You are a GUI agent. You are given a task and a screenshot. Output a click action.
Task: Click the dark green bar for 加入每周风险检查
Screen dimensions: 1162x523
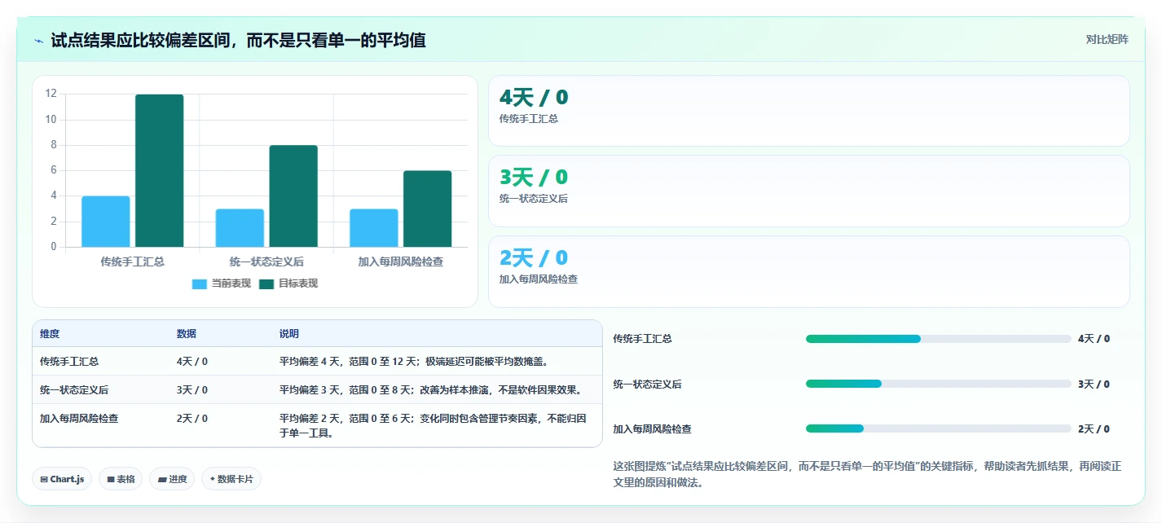click(x=427, y=209)
